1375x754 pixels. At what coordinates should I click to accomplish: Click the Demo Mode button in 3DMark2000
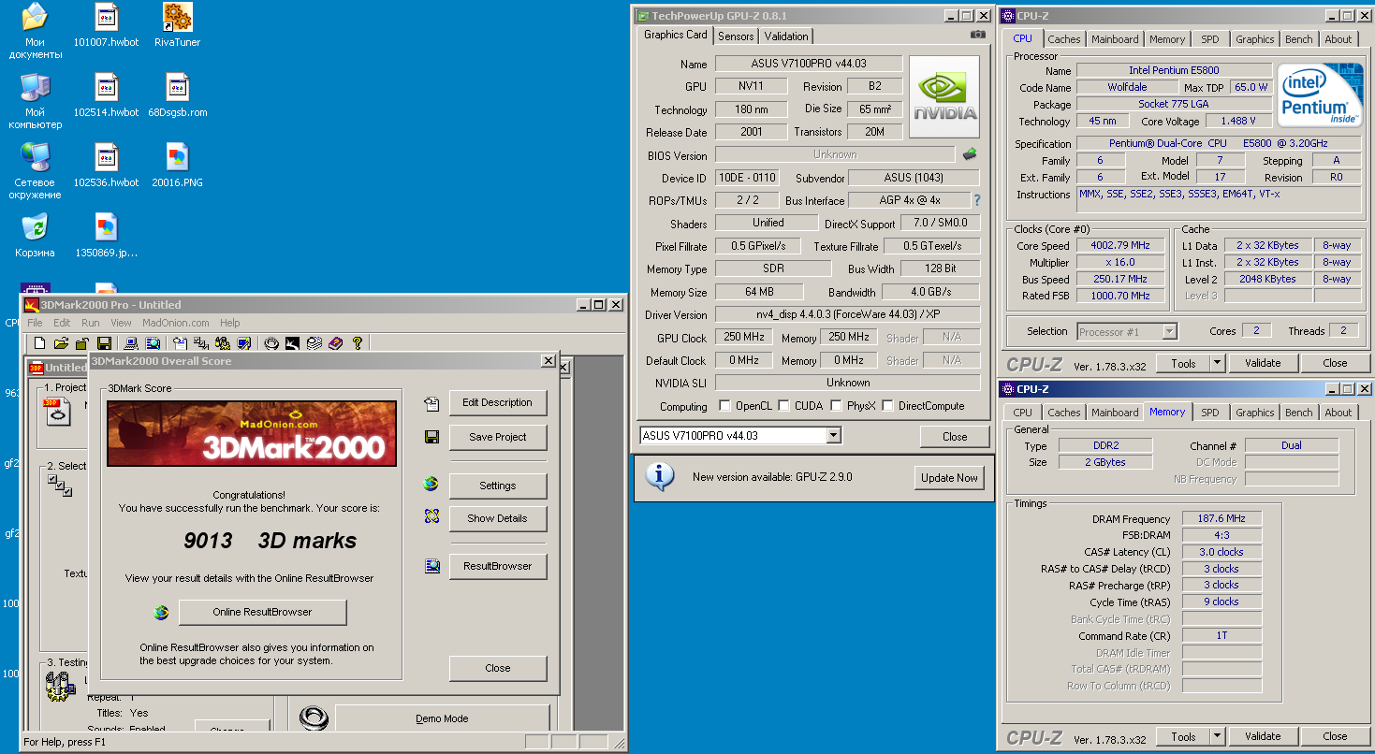coord(442,718)
